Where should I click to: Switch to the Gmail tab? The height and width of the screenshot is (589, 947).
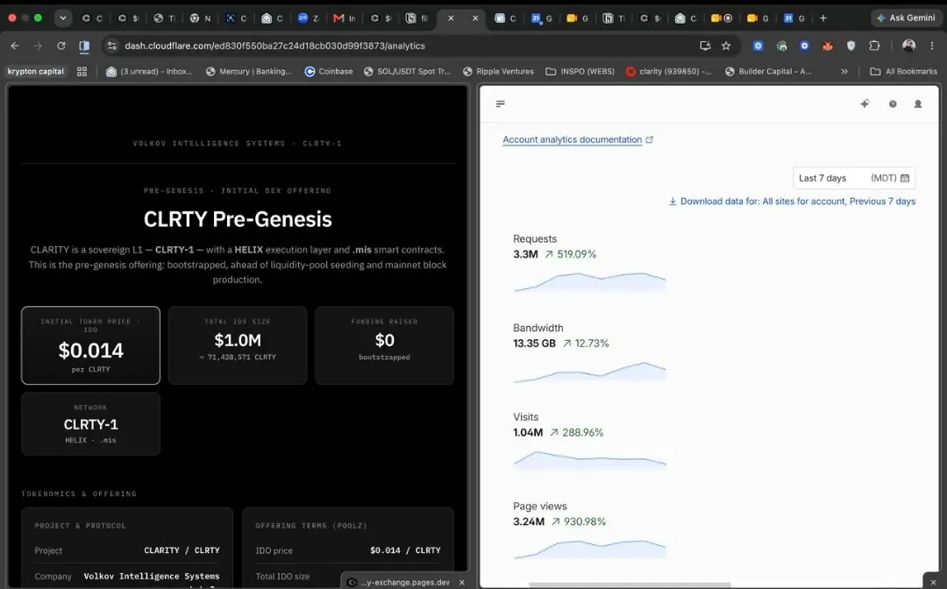pos(345,18)
